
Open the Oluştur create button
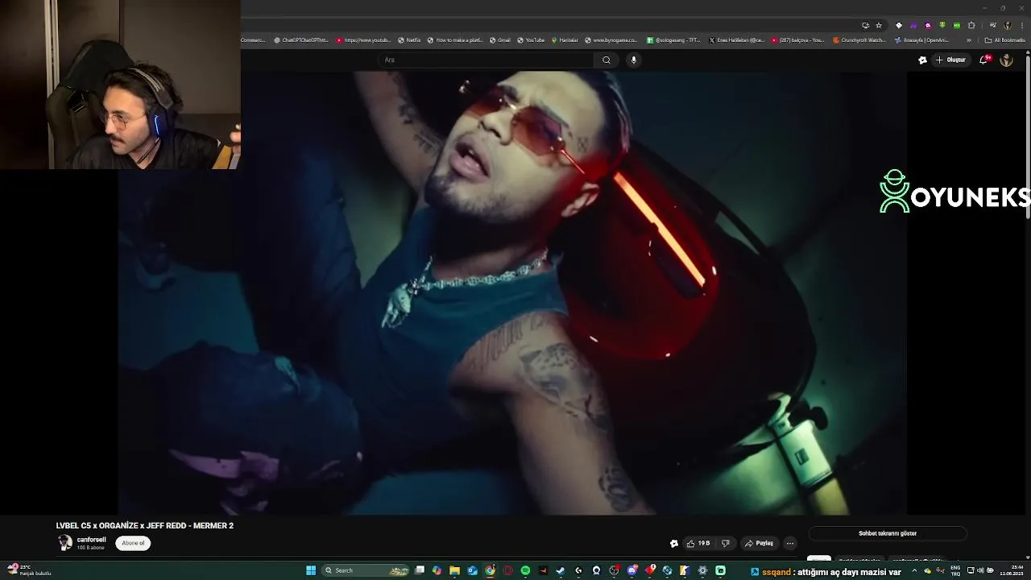coord(951,60)
